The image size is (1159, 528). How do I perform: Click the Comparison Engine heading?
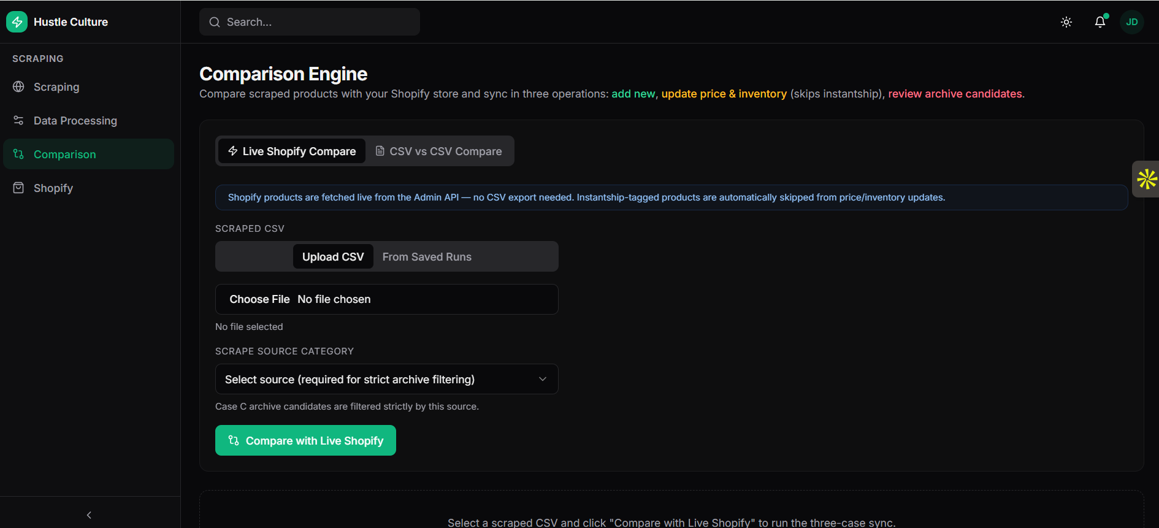click(283, 74)
